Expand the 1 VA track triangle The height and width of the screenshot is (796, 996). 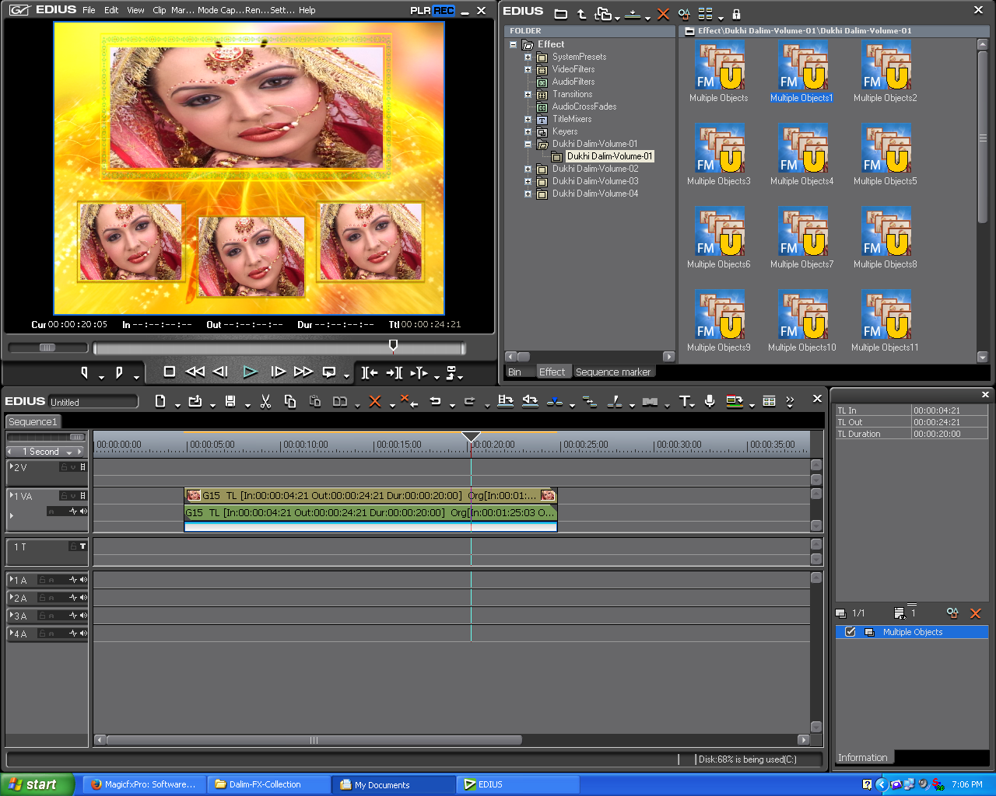point(11,496)
